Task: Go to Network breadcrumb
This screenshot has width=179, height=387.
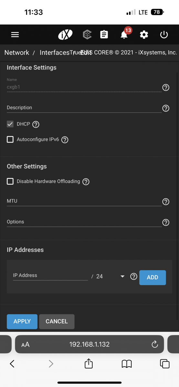Action: pyautogui.click(x=17, y=53)
